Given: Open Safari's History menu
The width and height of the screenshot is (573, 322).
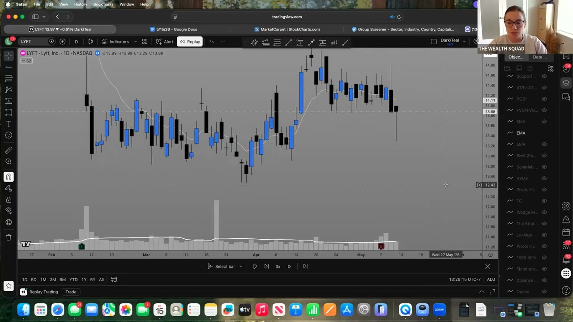Looking at the screenshot, I should point(81,4).
